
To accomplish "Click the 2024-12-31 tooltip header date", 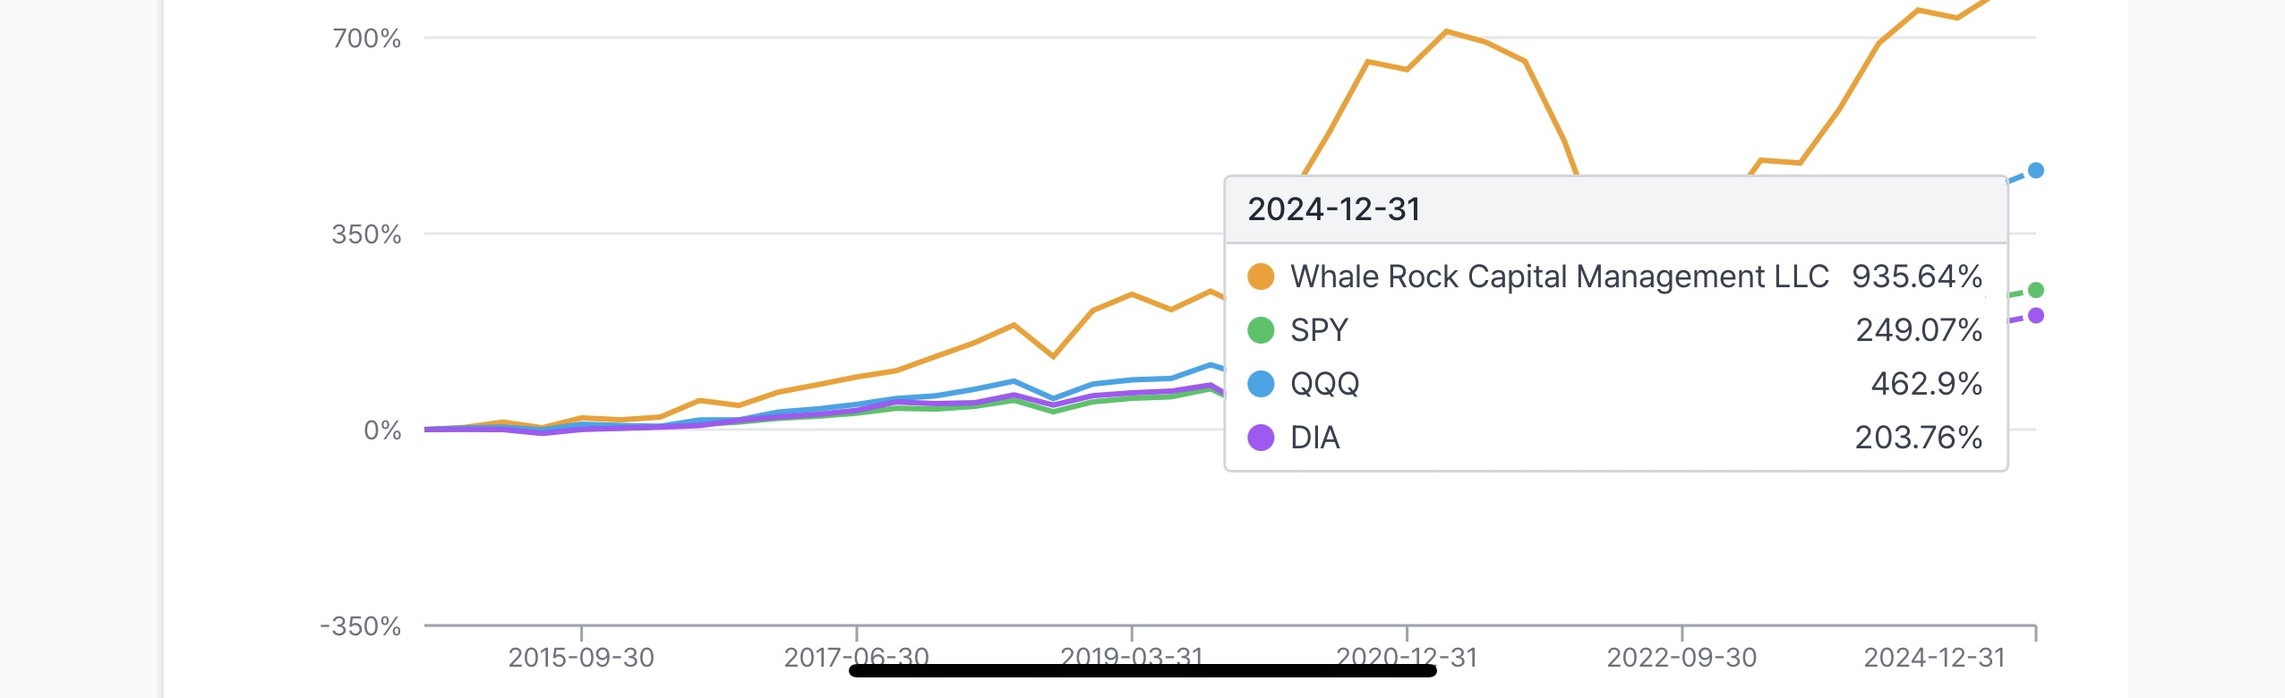I will [x=1334, y=209].
